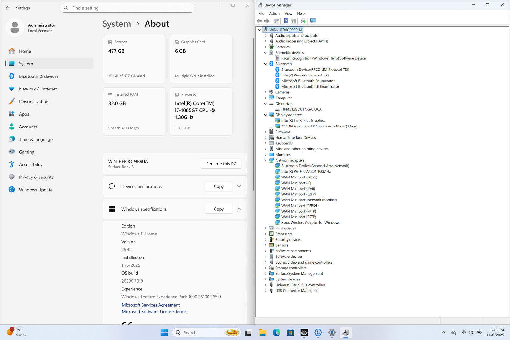
Task: Expand Sound, video and game controllers
Action: 265,262
